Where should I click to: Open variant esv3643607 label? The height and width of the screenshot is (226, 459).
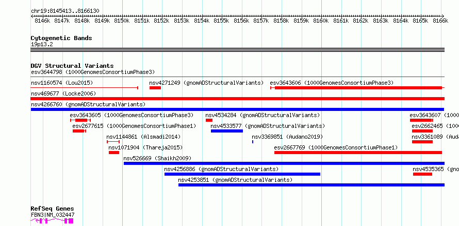[434, 115]
